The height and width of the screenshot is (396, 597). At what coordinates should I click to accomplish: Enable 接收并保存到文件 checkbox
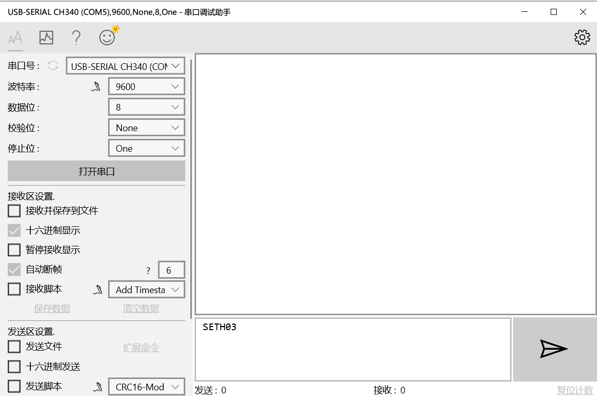[x=14, y=211]
